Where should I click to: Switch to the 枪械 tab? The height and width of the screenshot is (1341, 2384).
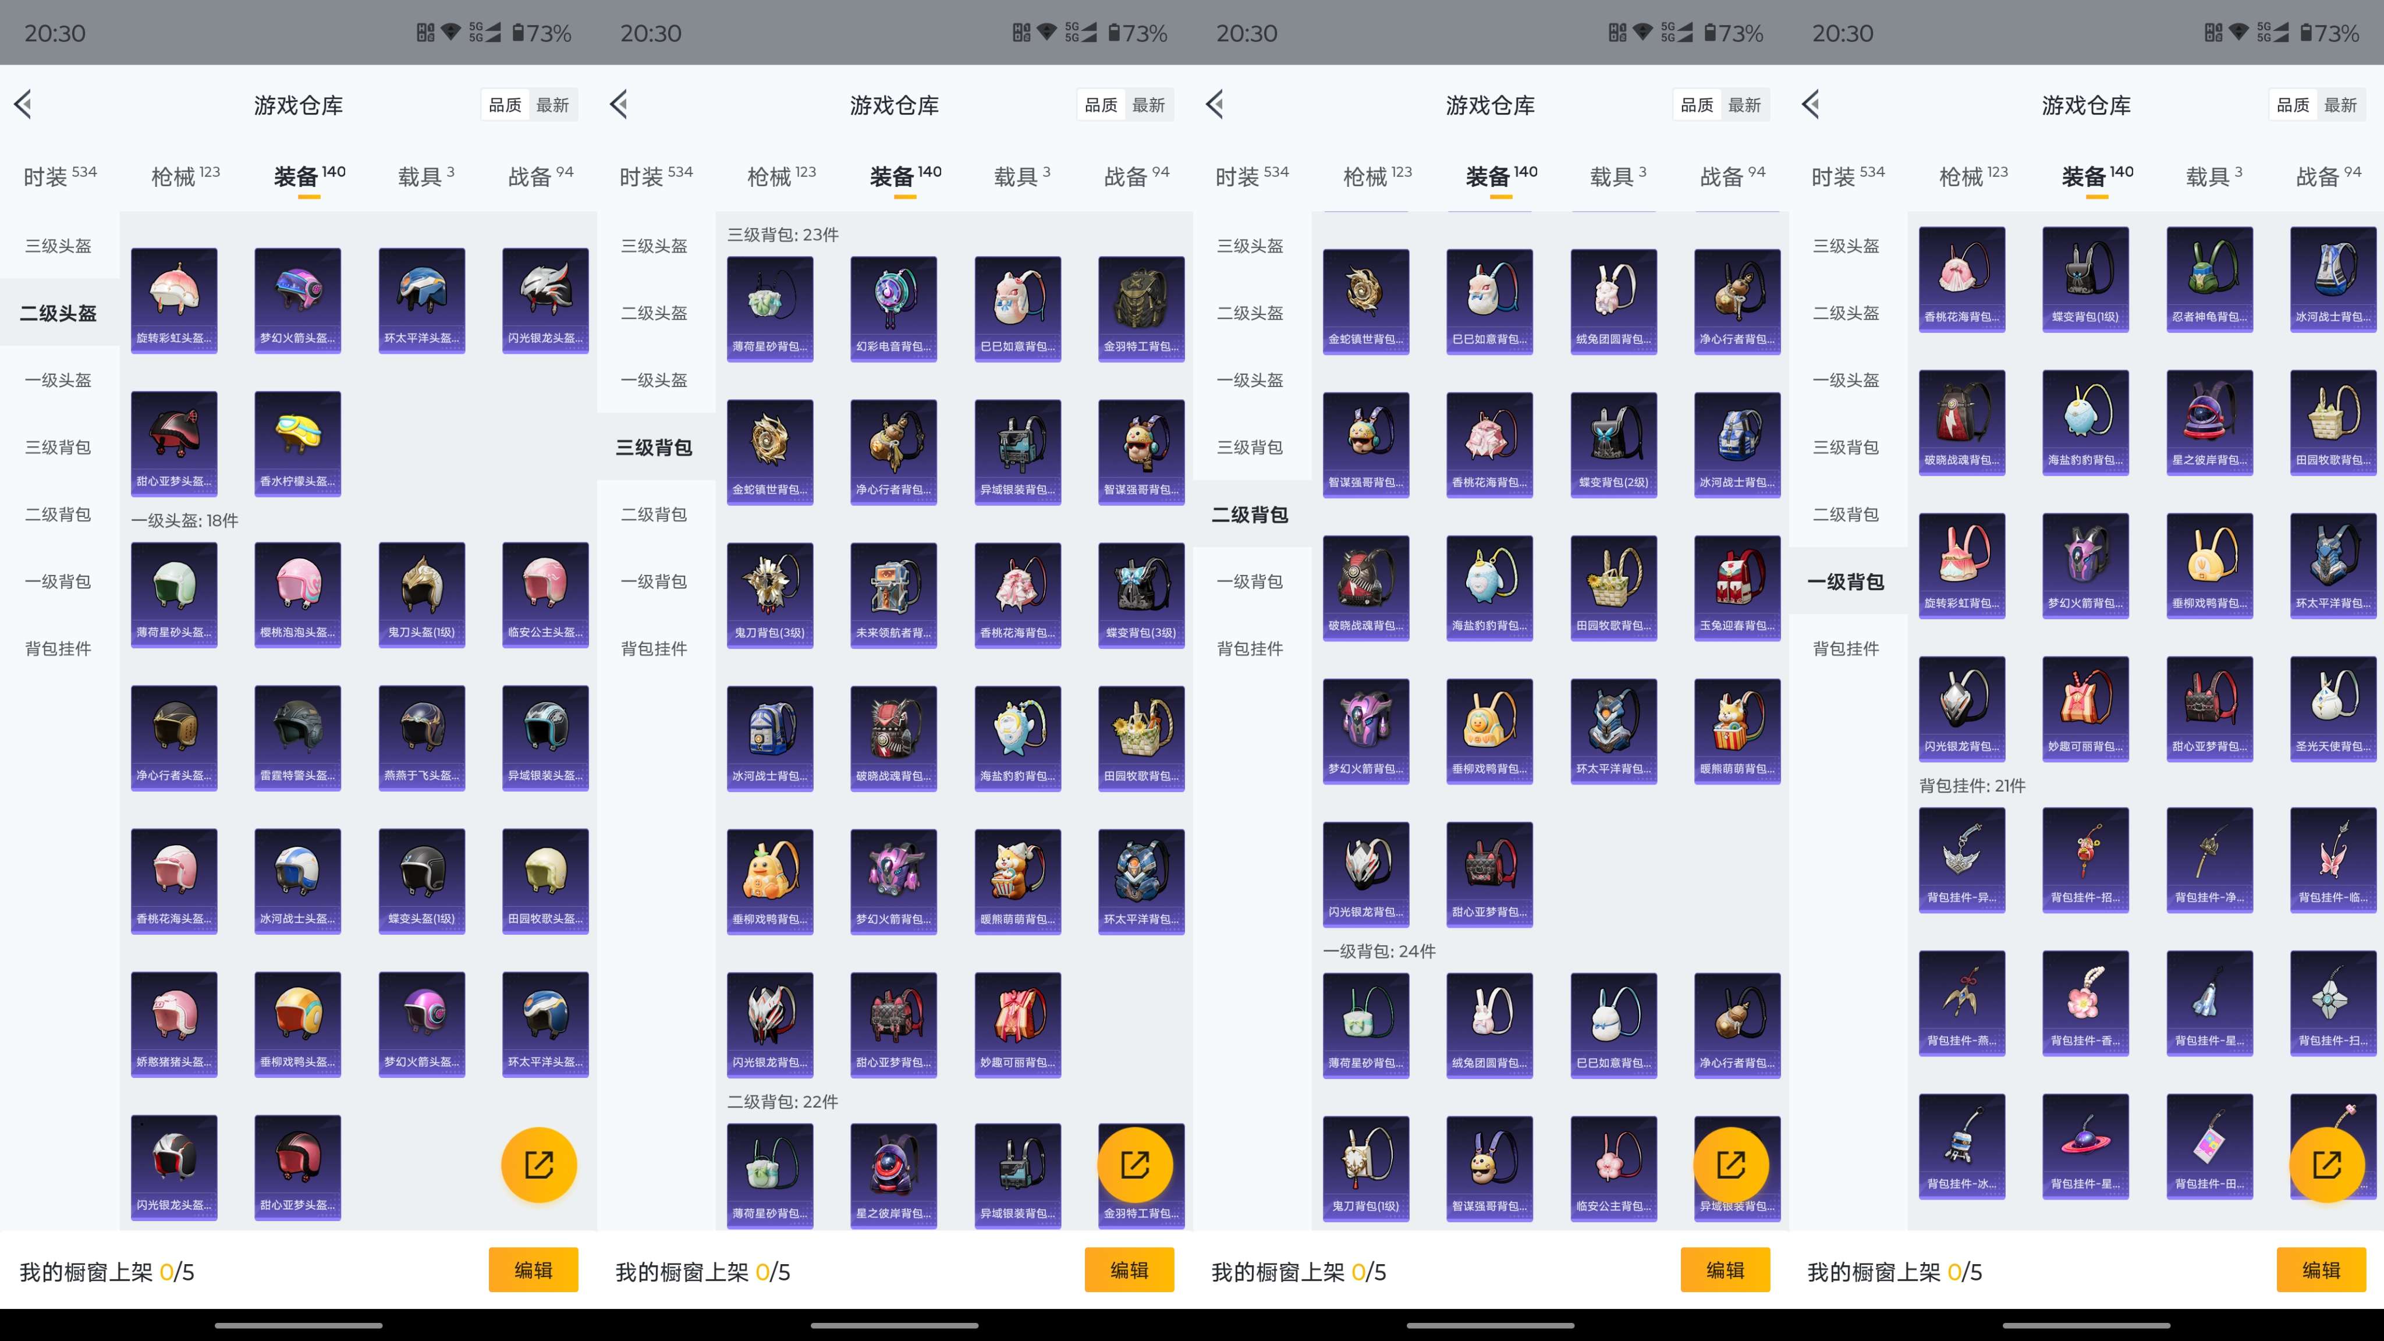183,176
